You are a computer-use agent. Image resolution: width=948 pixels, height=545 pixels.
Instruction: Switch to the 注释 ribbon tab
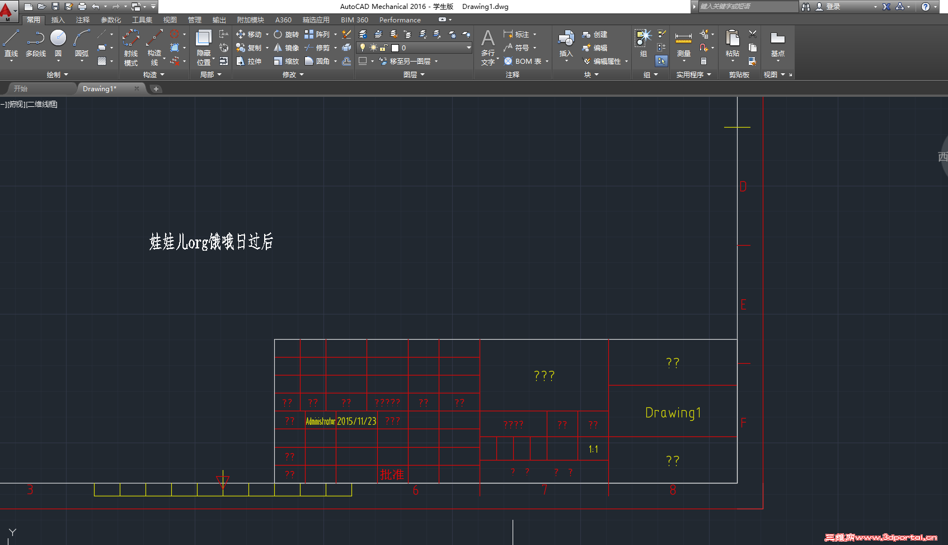point(83,20)
